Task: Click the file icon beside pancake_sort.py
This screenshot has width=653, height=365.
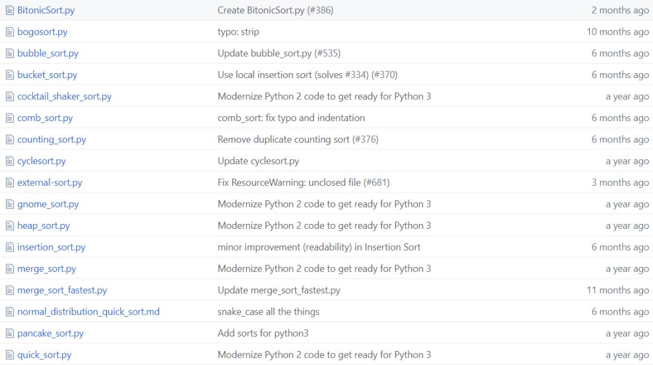Action: tap(9, 334)
